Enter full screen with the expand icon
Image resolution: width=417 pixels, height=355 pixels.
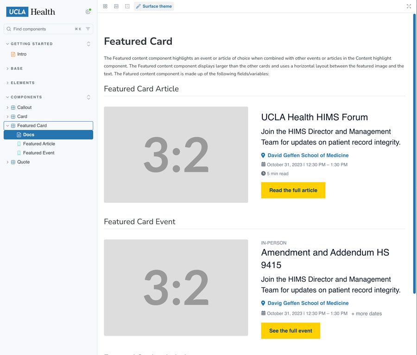pos(409,6)
